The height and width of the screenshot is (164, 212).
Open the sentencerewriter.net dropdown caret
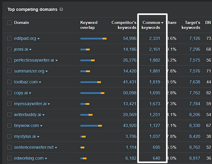click(x=56, y=148)
